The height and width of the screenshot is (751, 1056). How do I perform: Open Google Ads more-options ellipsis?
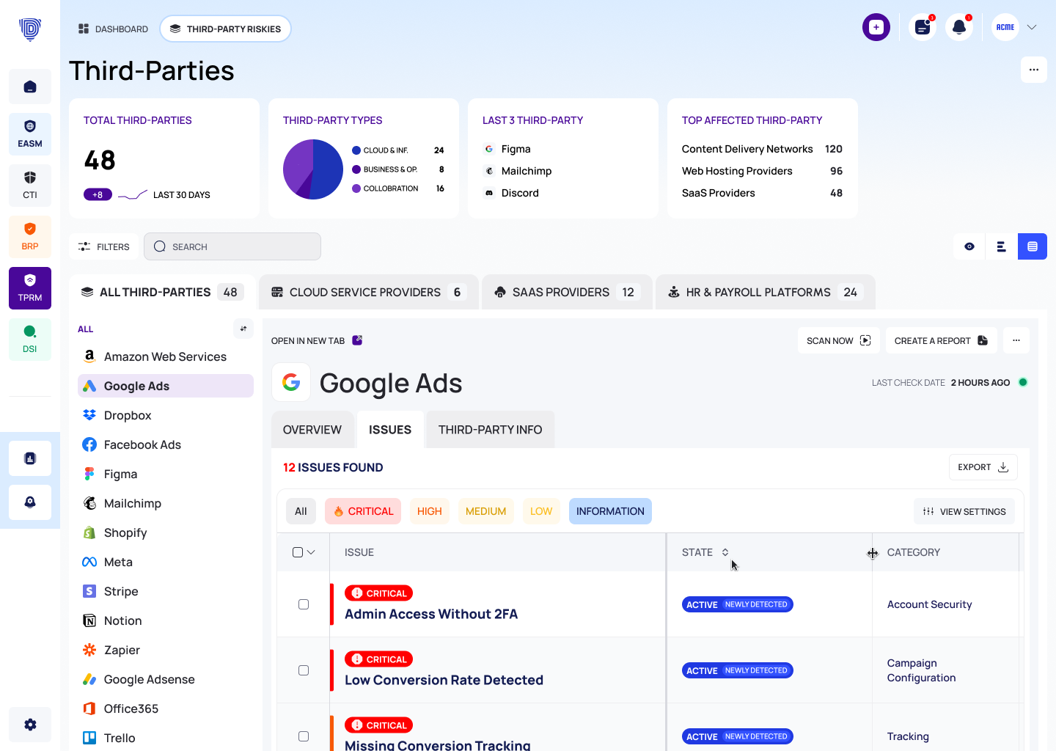pos(1016,340)
